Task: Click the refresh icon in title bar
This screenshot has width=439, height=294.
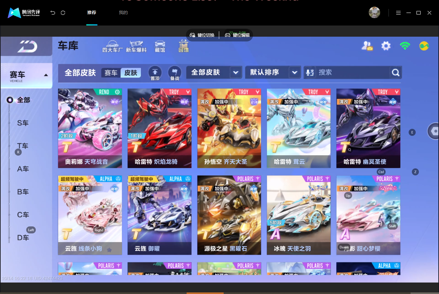Action: point(63,13)
